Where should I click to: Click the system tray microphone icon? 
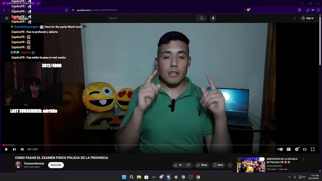(x=295, y=177)
